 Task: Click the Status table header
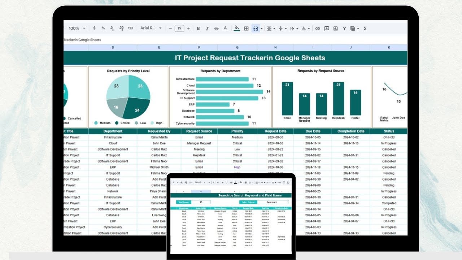tap(389, 131)
